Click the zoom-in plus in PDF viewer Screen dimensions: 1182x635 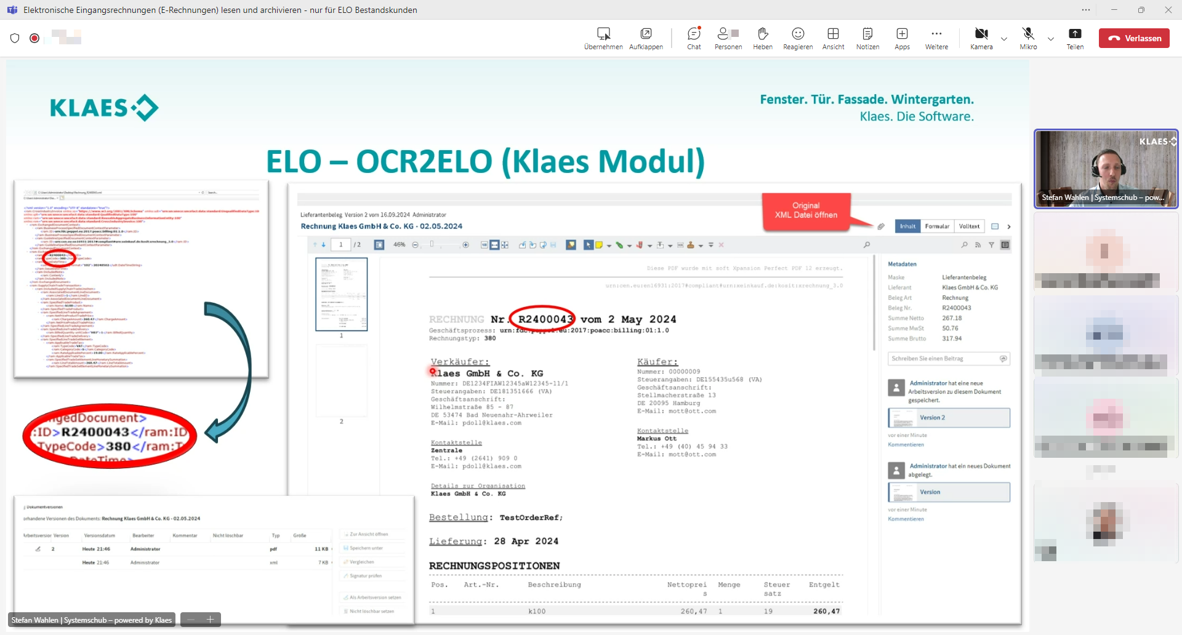click(465, 245)
